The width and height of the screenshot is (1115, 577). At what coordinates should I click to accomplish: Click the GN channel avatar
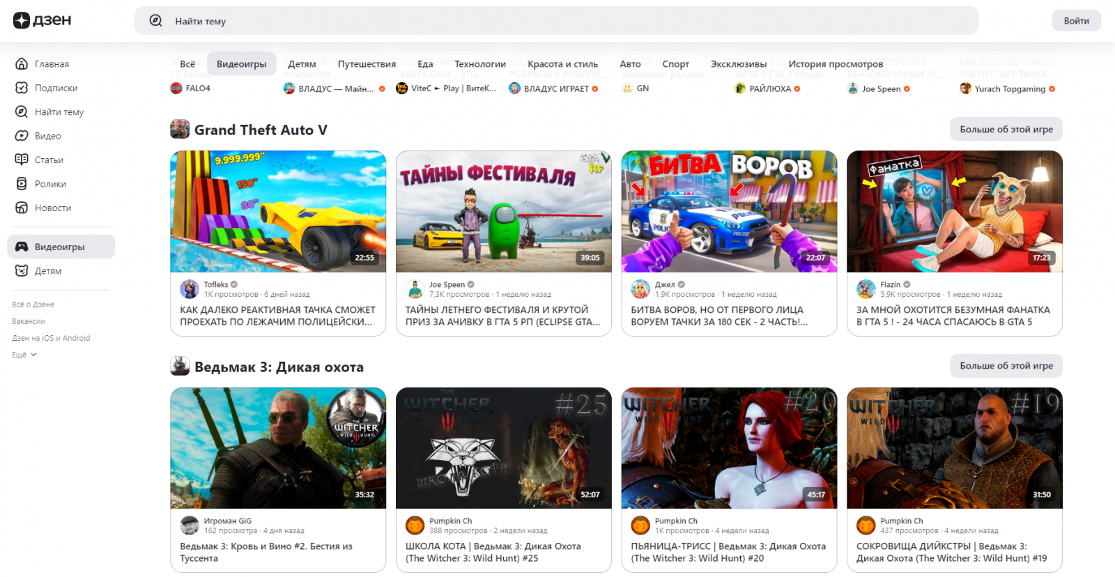click(627, 89)
